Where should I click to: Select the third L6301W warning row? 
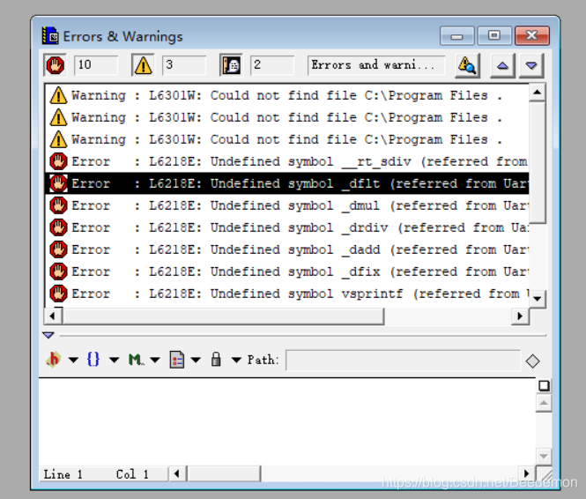287,139
